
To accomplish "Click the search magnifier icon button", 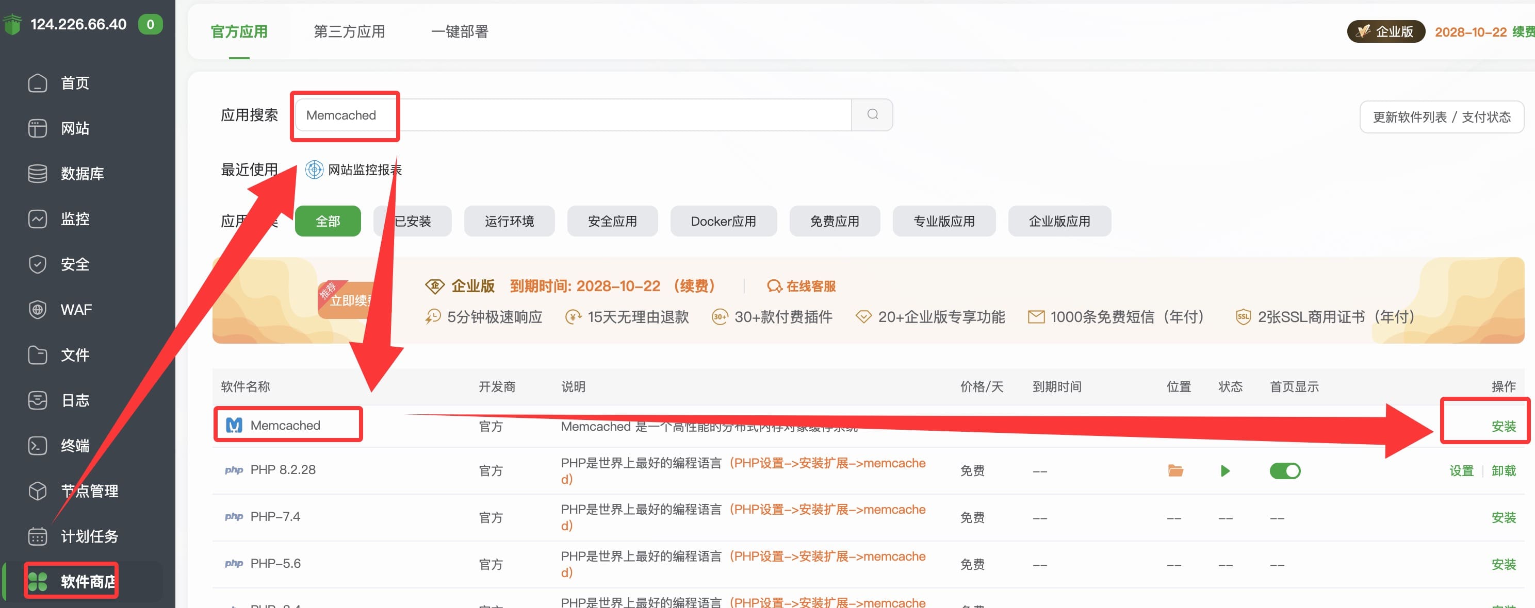I will 872,114.
